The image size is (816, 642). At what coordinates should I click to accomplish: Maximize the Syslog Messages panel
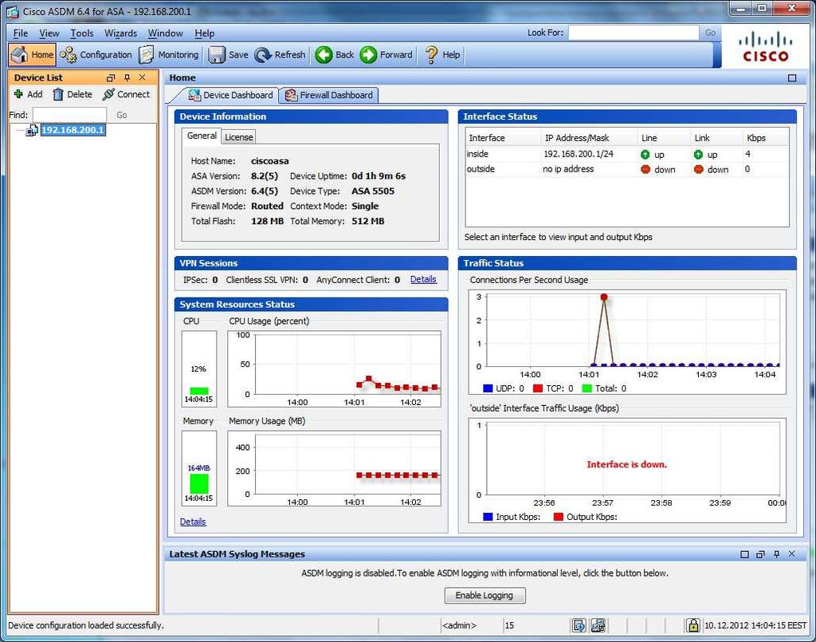pyautogui.click(x=744, y=554)
